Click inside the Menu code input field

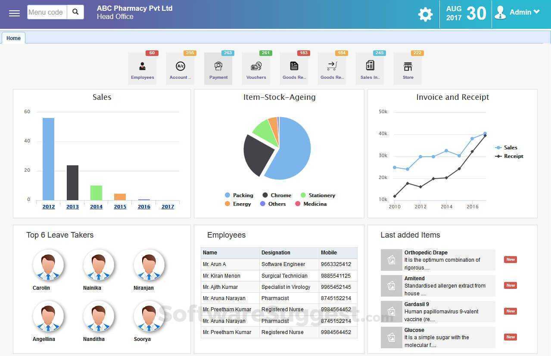pyautogui.click(x=47, y=12)
